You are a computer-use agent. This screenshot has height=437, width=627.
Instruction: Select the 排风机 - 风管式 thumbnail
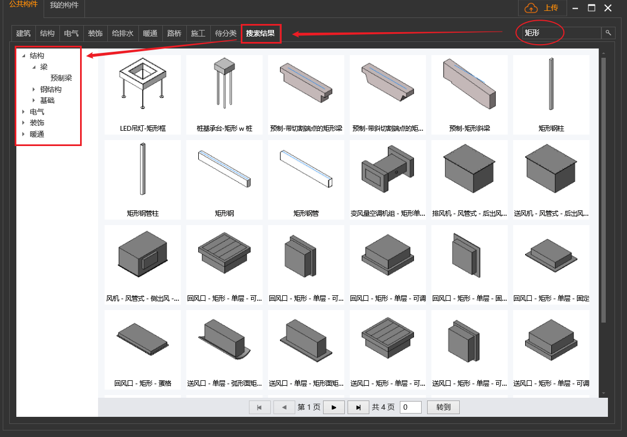pos(470,179)
